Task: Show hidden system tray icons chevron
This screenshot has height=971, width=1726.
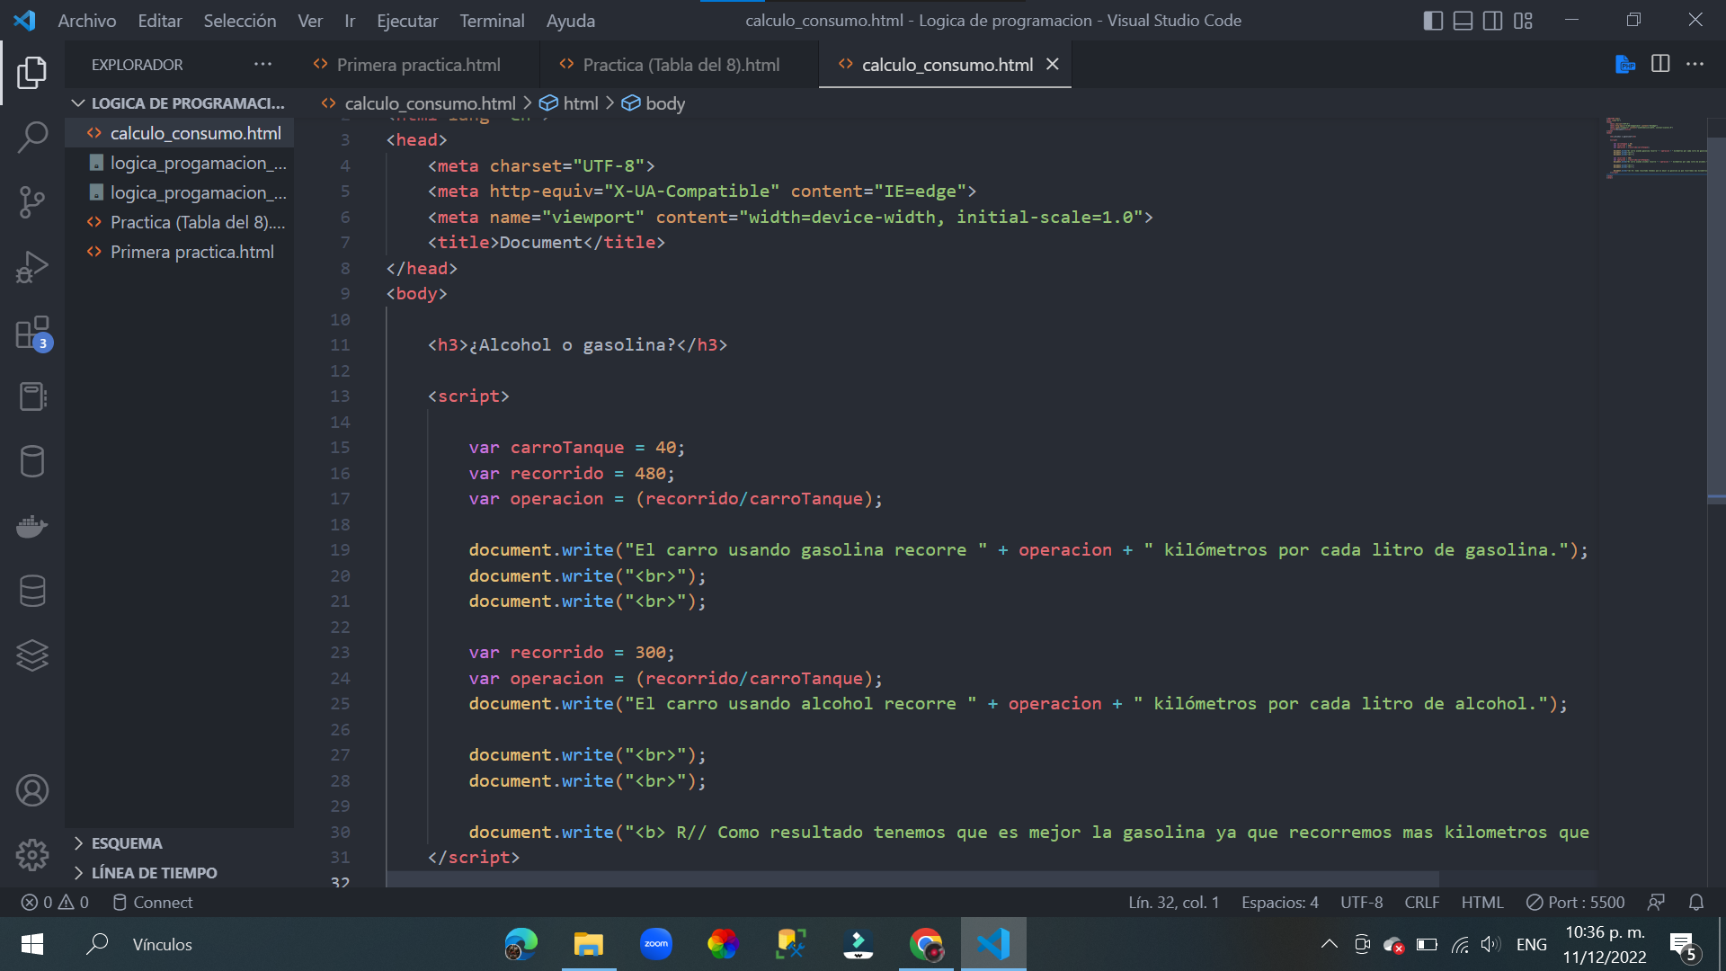Action: point(1329,944)
